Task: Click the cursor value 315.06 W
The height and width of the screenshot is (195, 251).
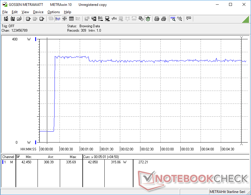Action: pos(119,162)
